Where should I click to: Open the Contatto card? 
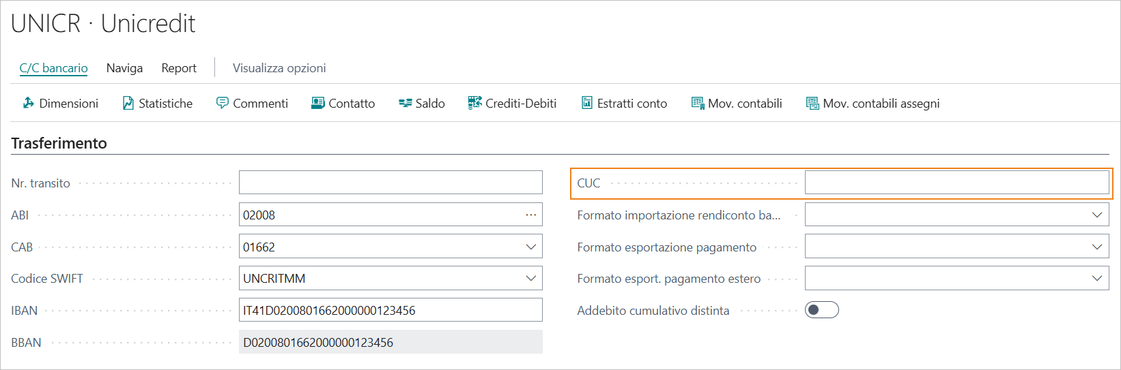(343, 103)
